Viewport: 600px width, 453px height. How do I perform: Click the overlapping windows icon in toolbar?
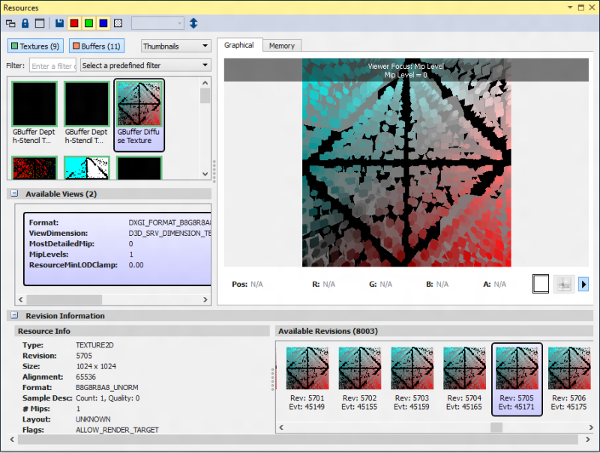point(10,24)
